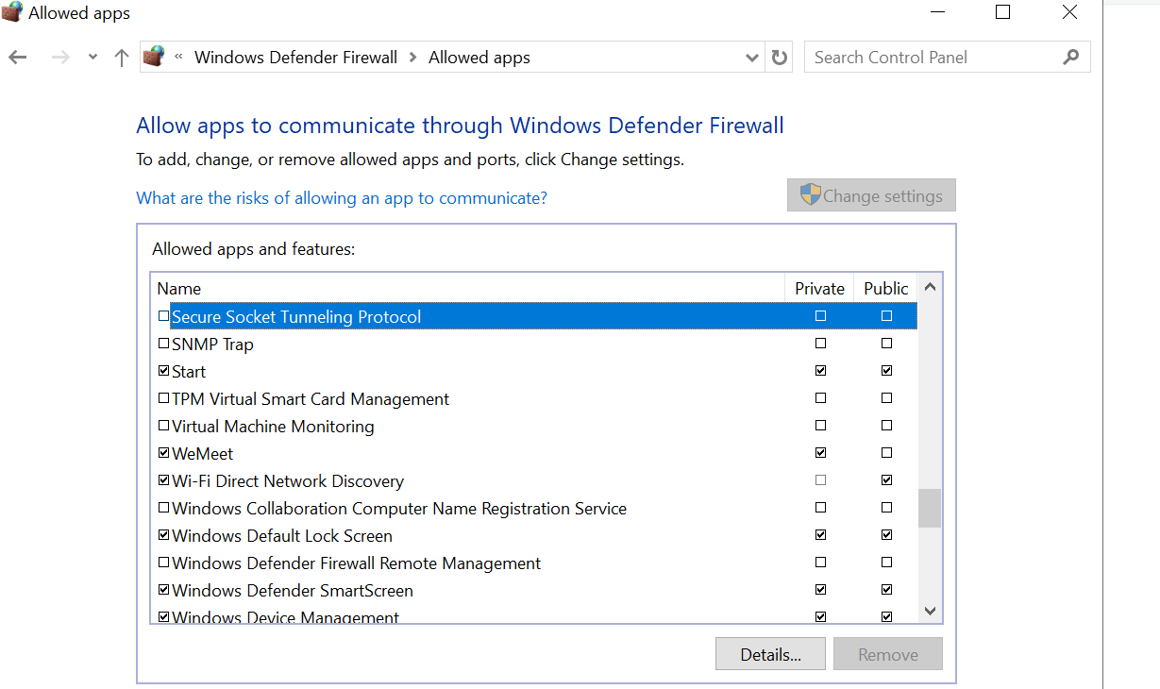Click the up one level arrow

click(121, 58)
